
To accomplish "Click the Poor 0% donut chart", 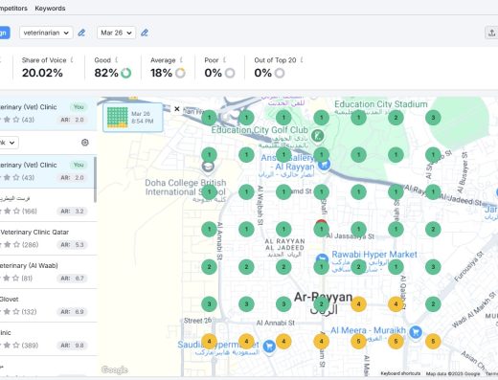I will pyautogui.click(x=230, y=73).
